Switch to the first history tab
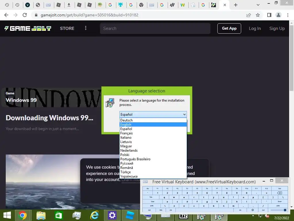This screenshot has height=221, width=294. pos(7,5)
